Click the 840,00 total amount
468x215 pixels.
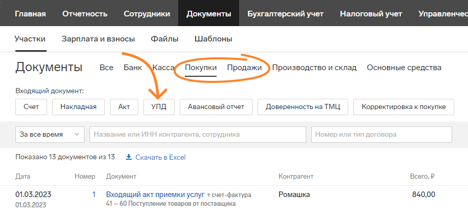(423, 195)
